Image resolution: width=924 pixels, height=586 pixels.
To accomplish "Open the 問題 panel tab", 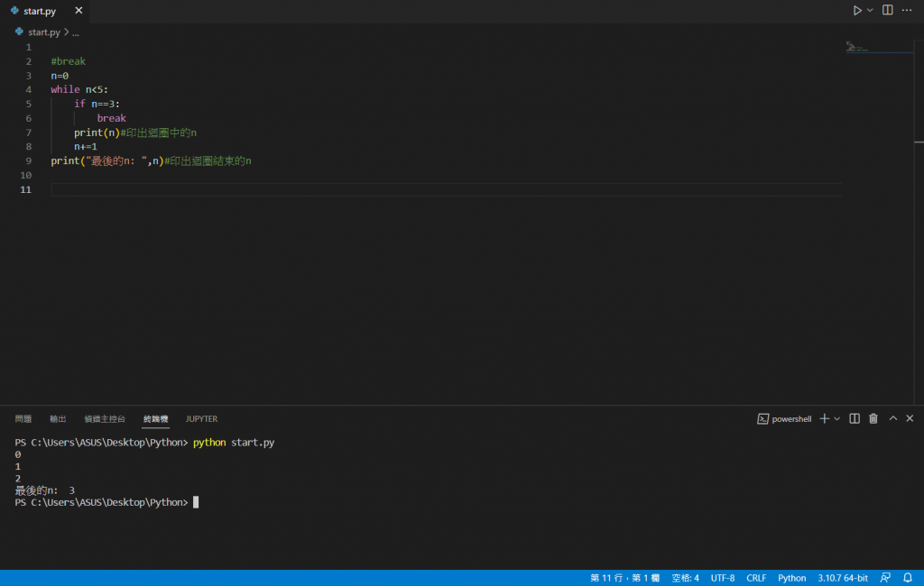I will (23, 418).
